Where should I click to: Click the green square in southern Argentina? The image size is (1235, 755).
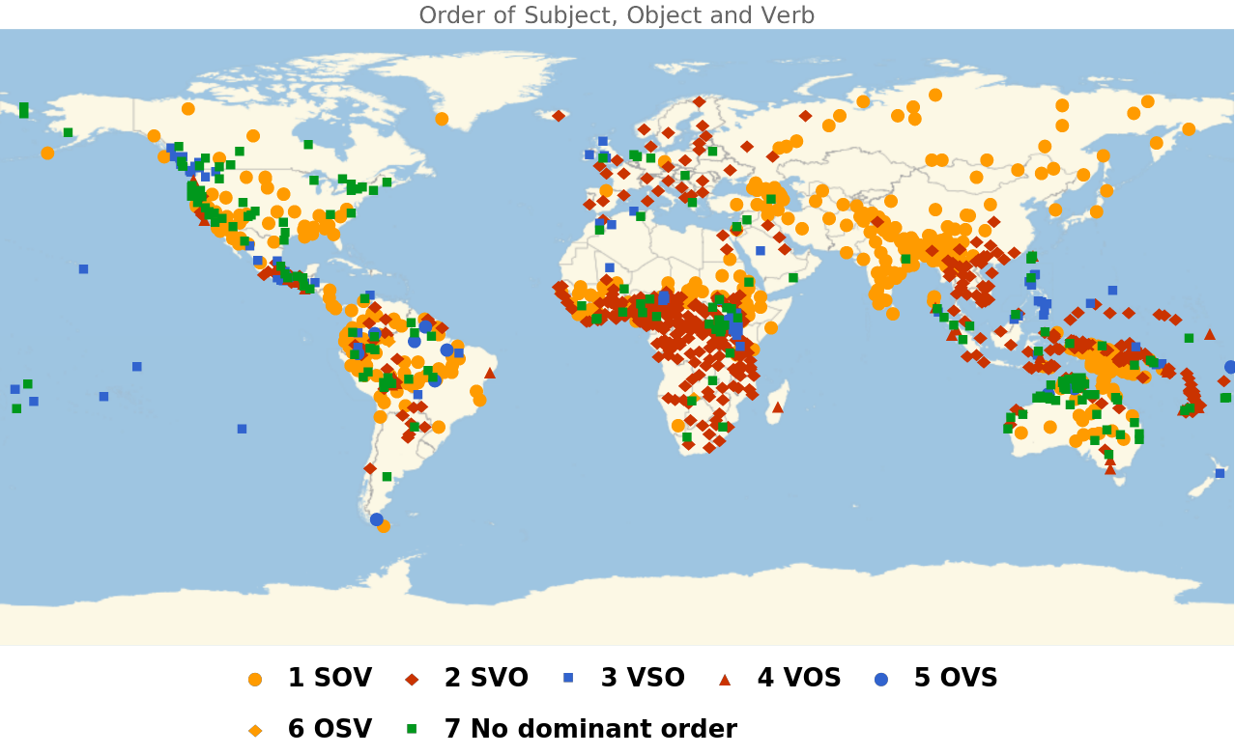[387, 477]
